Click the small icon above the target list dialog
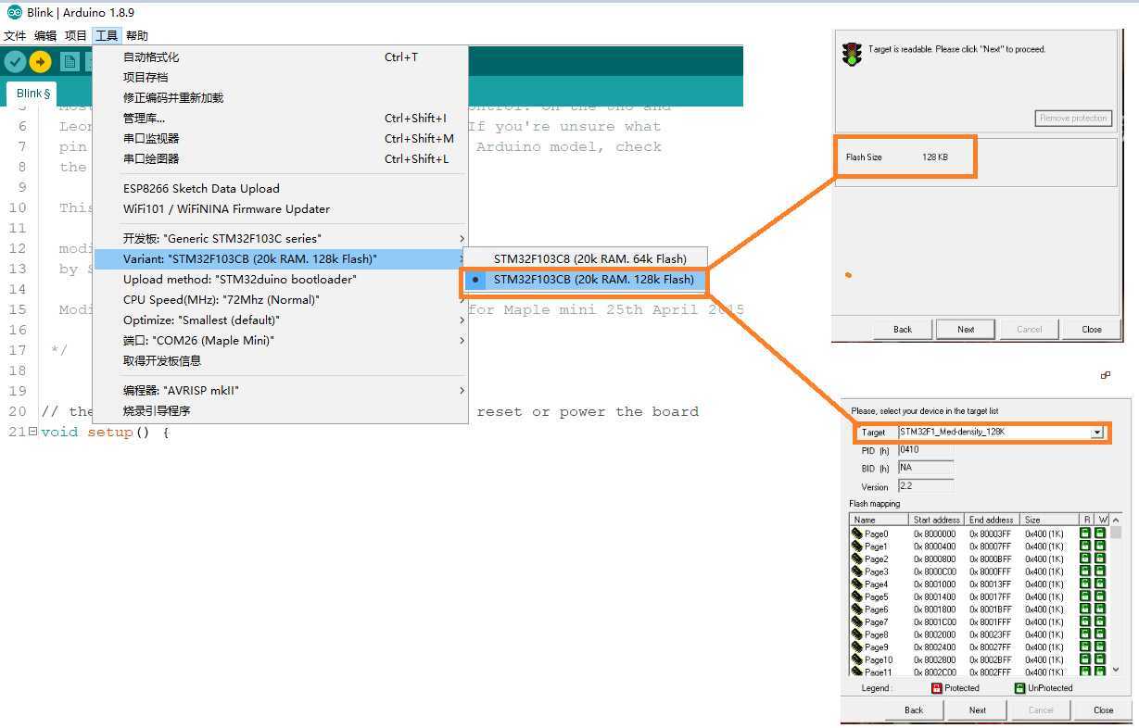Screen dimensions: 1139x728 point(1105,375)
